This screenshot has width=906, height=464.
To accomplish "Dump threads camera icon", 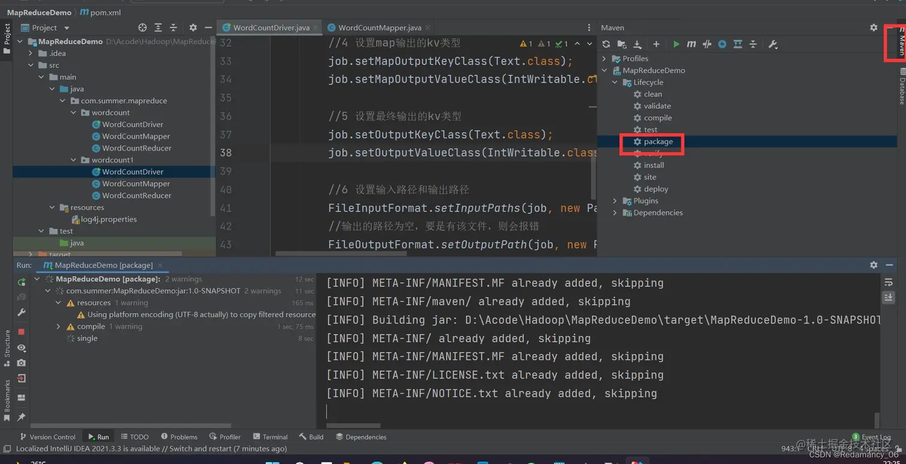I will coord(22,363).
